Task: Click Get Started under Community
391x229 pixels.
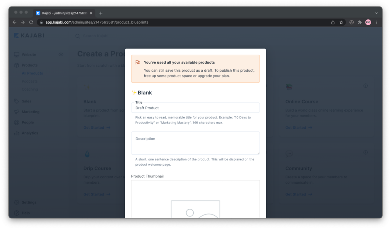Action: [299, 194]
